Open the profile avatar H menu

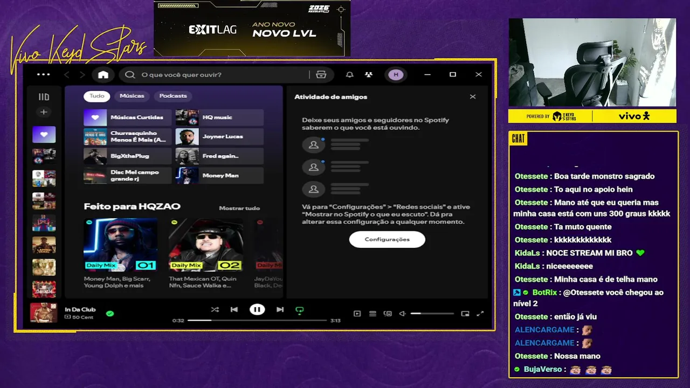pos(396,74)
